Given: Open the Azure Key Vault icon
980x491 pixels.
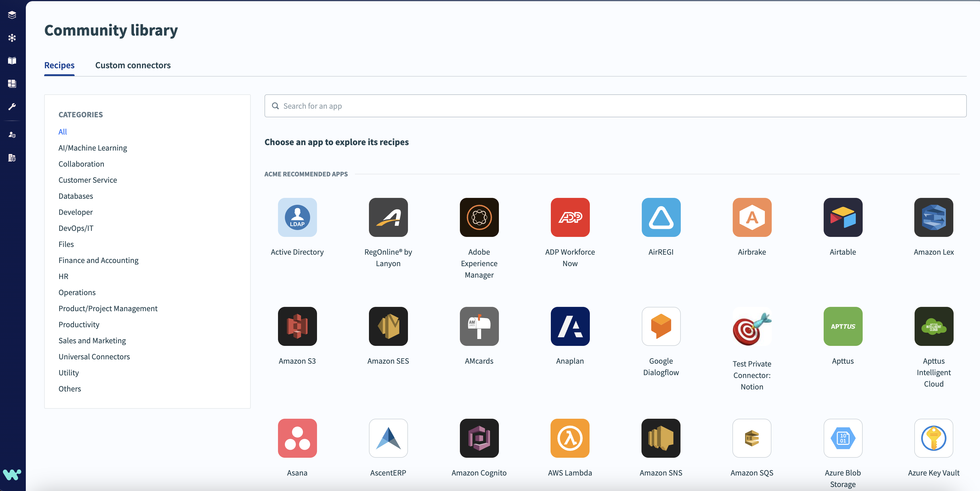Looking at the screenshot, I should (x=934, y=438).
